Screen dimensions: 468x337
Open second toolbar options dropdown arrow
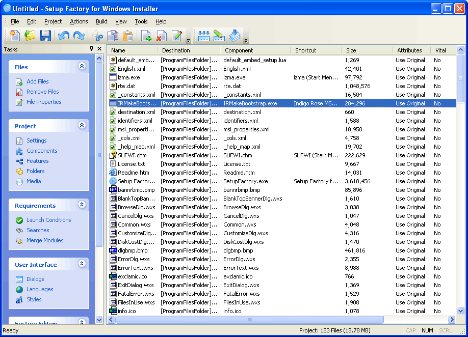(246, 41)
